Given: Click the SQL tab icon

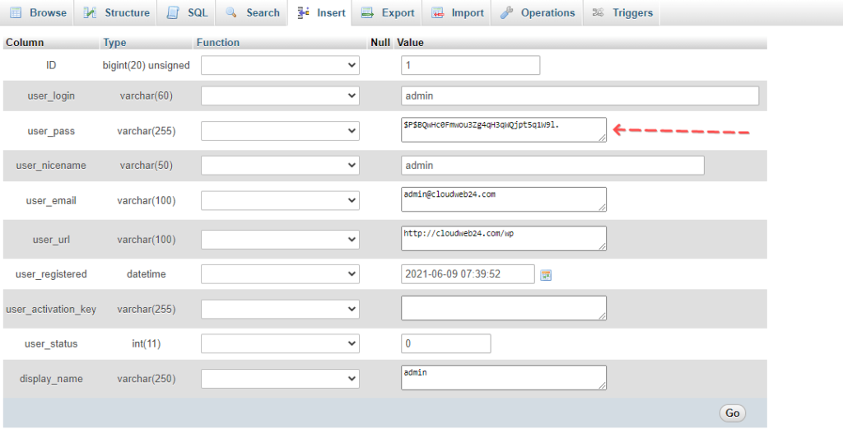Looking at the screenshot, I should point(173,13).
